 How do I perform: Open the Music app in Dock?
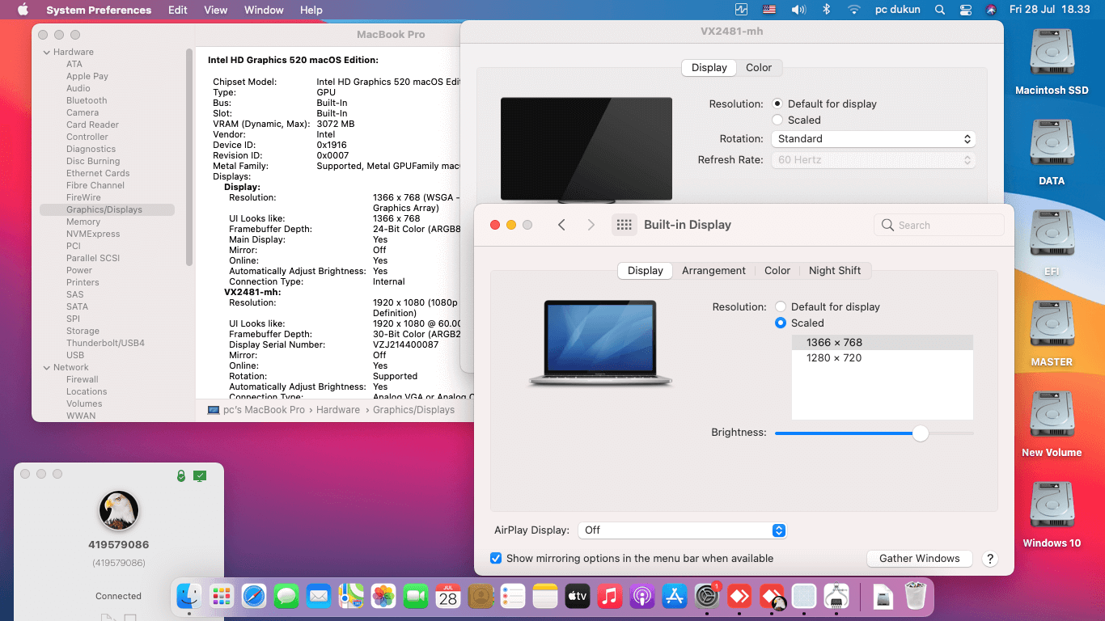pos(610,597)
